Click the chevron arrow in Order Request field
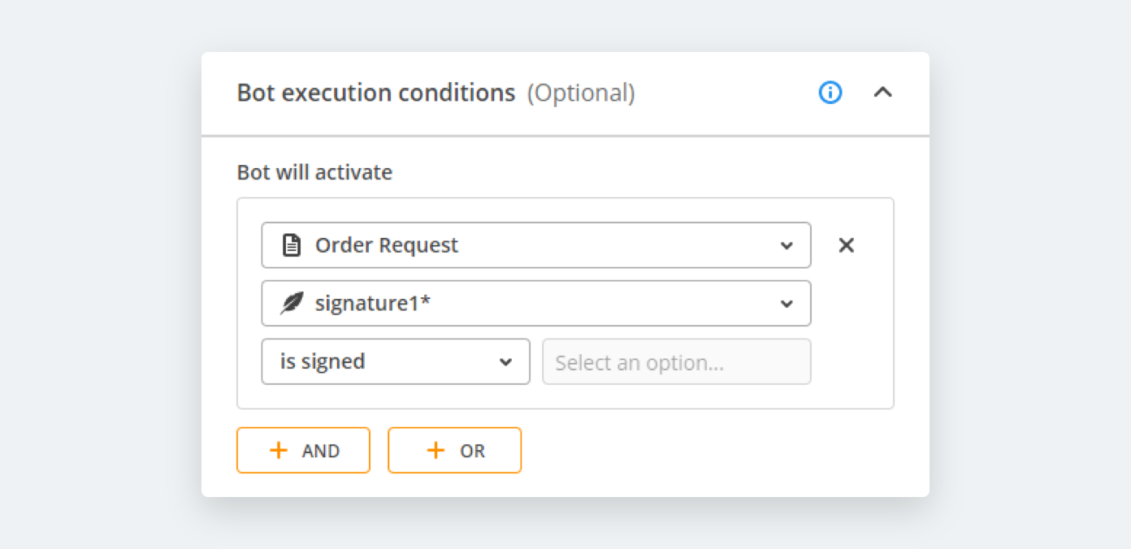The image size is (1131, 549). pyautogui.click(x=786, y=245)
